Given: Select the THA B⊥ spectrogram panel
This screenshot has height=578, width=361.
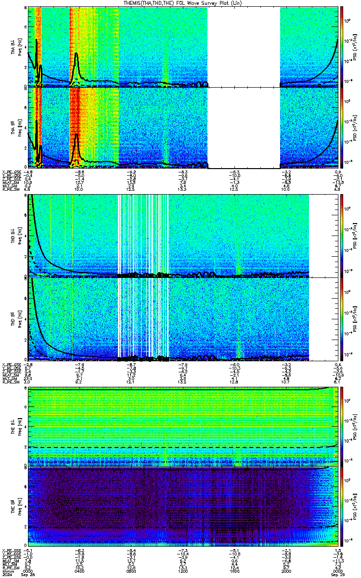Looking at the screenshot, I should tap(183, 47).
